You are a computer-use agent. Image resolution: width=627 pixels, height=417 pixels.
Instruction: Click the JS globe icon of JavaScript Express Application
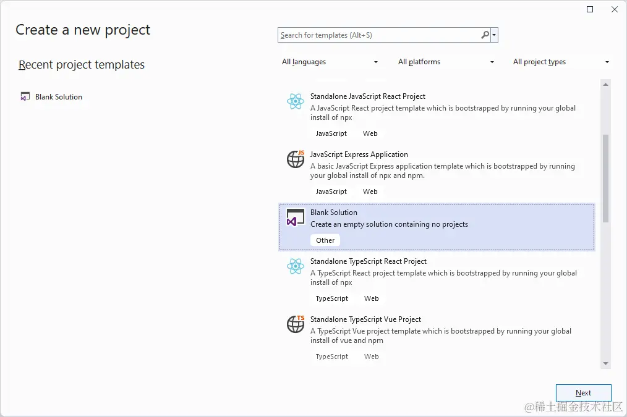click(296, 159)
